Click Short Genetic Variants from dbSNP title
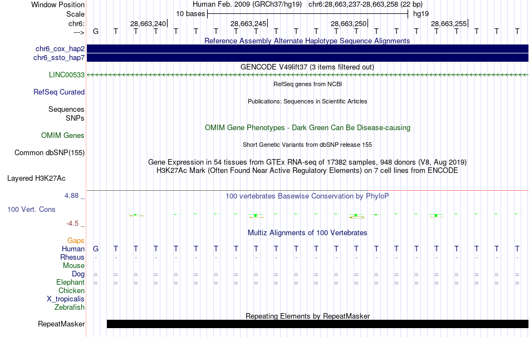529x337 pixels. point(307,145)
